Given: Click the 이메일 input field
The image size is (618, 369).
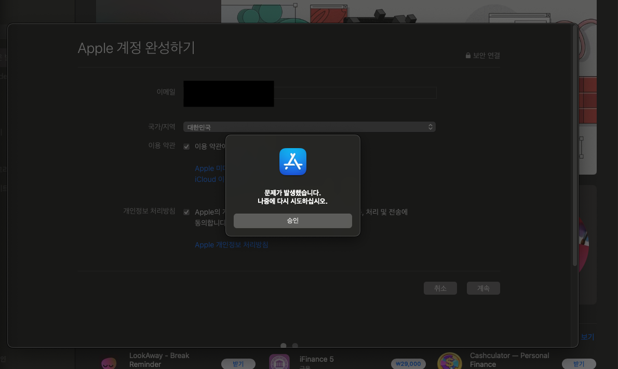Looking at the screenshot, I should 355,93.
